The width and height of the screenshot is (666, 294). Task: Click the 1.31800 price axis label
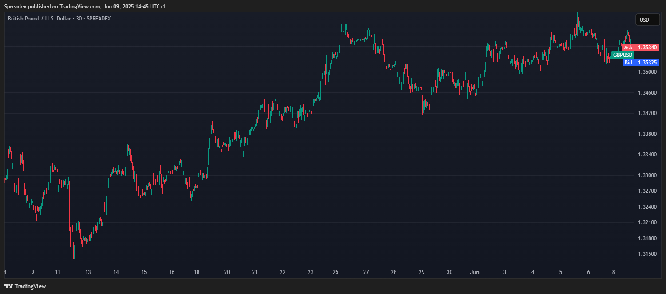[647, 238]
